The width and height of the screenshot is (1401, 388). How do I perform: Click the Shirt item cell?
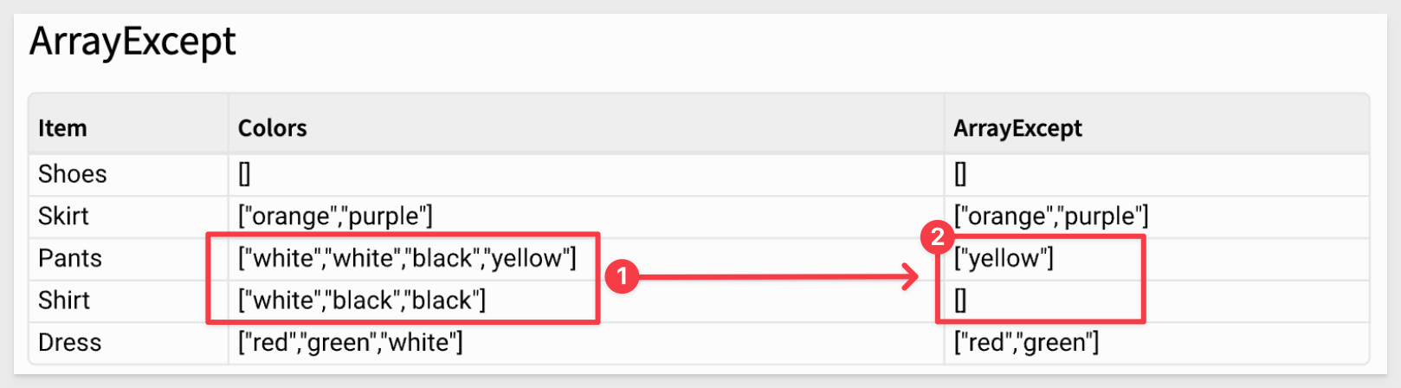64,301
